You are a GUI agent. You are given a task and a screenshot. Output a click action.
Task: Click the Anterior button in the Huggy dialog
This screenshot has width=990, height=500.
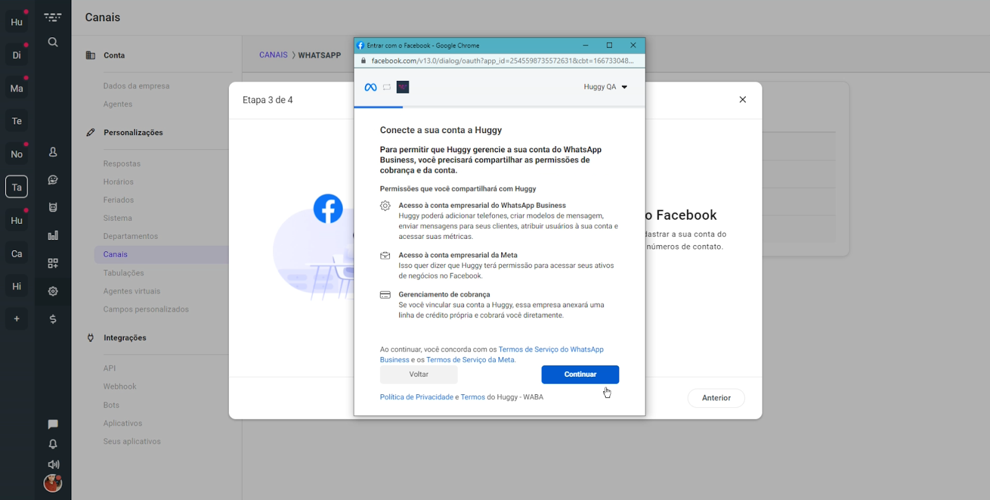click(x=716, y=398)
